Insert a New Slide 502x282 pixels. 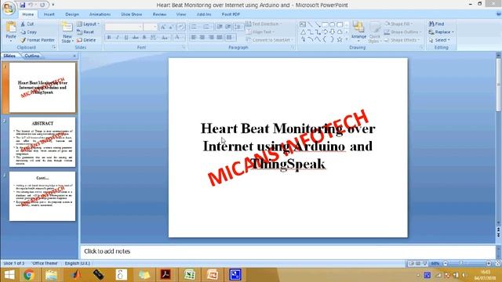pyautogui.click(x=67, y=32)
